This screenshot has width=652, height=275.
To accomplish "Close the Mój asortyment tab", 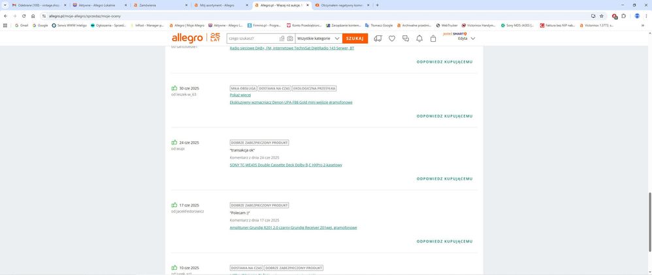I will point(248,5).
